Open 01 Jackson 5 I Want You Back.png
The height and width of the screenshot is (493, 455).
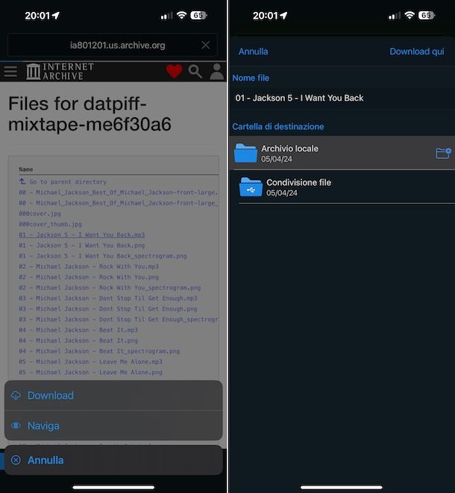81,245
